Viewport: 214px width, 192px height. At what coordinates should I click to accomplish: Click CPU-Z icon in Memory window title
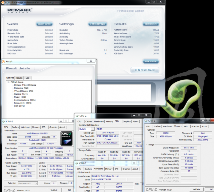pyautogui.click(x=146, y=121)
